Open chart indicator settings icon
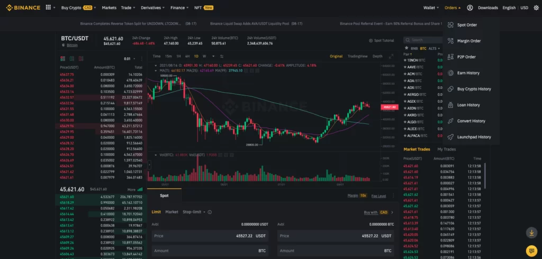The image size is (542, 259). coord(222,56)
